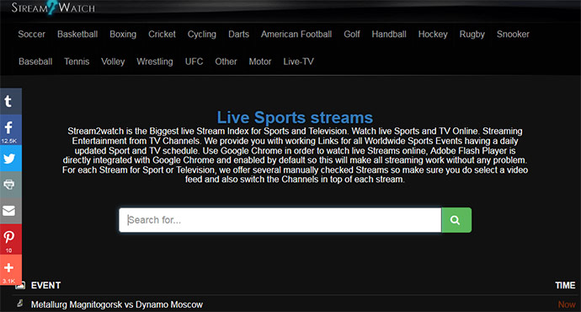Image resolution: width=581 pixels, height=312 pixels.
Task: Open Metallurg Magnitogorsk vs Dynamo Moscow event
Action: tap(117, 304)
